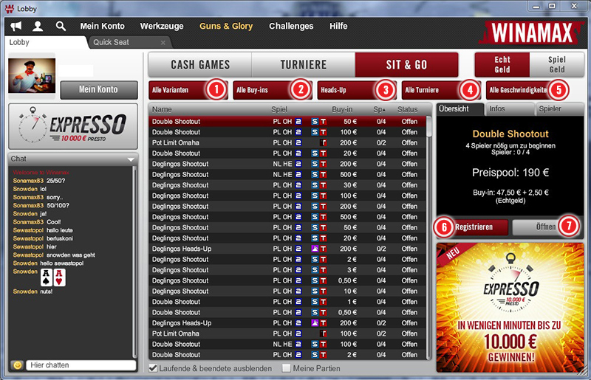Switch to Echt Geld mode

click(502, 65)
